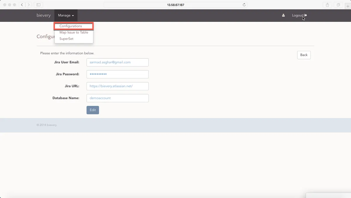Viewport: 351px width, 198px height.
Task: Focus the Database Name field
Action: (118, 98)
